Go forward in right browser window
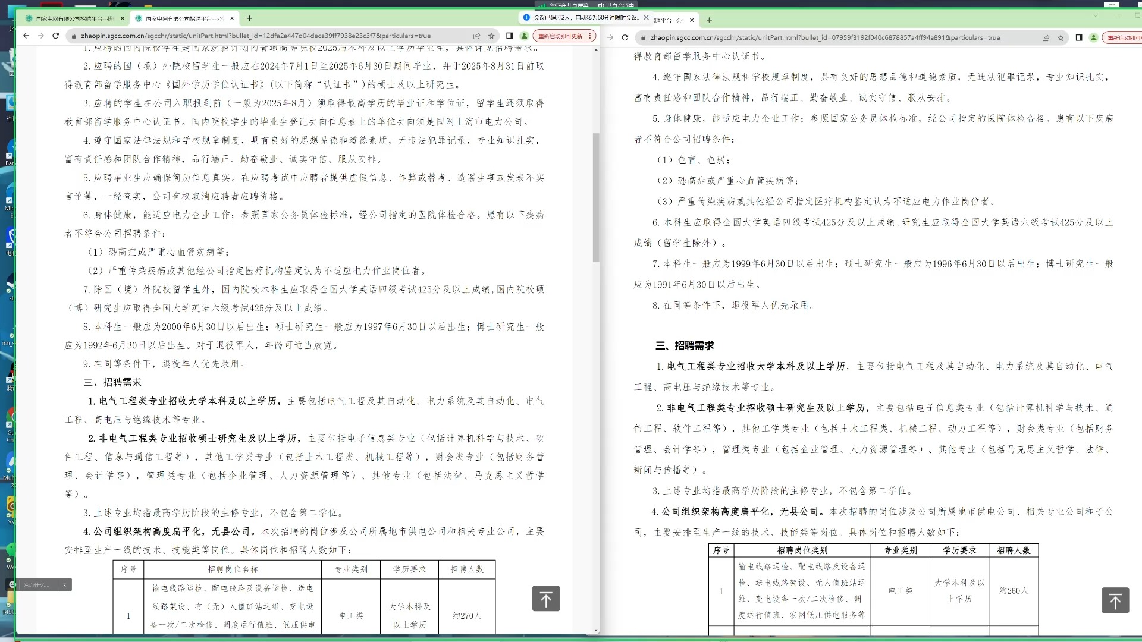 (x=610, y=37)
